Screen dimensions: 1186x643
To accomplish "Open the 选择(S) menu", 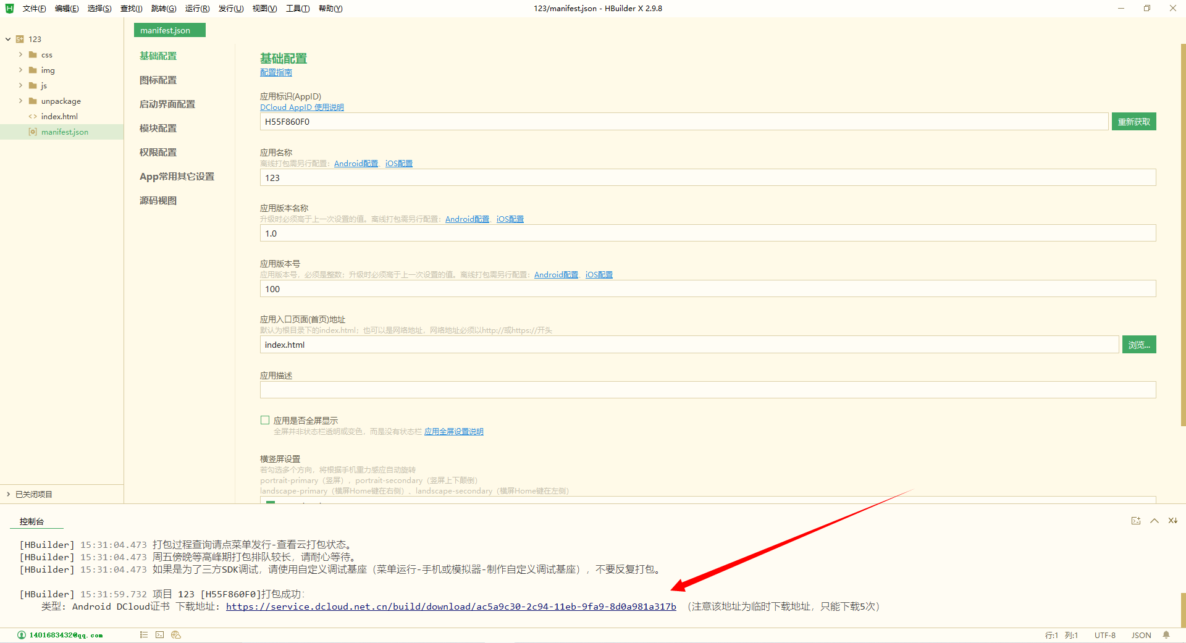I will (x=99, y=8).
